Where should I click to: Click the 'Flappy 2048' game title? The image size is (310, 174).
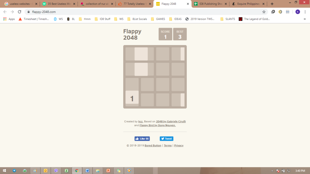tap(132, 34)
